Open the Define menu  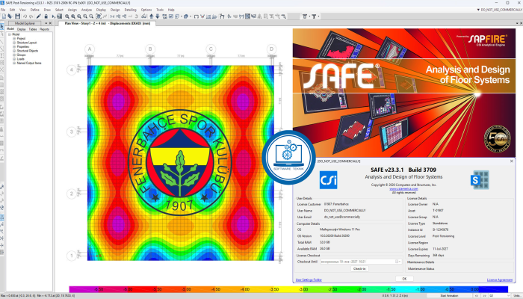[34, 10]
